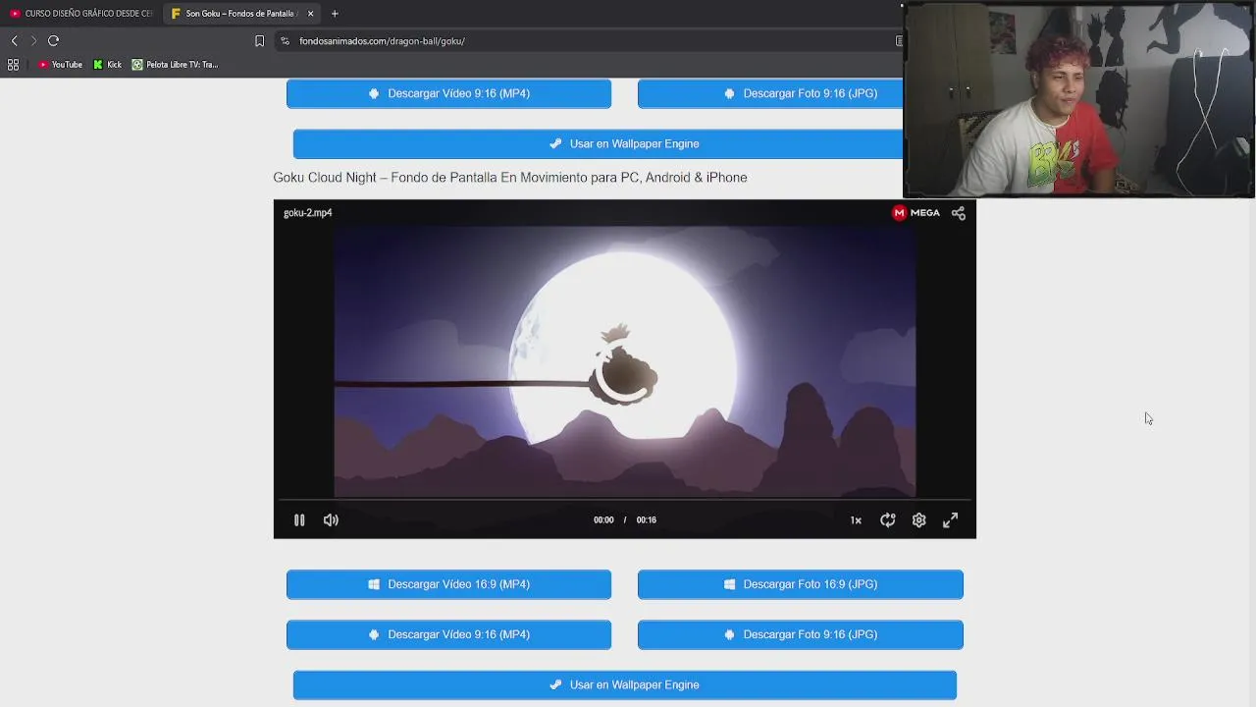Open a new browser tab with plus
This screenshot has width=1256, height=707.
pos(335,14)
